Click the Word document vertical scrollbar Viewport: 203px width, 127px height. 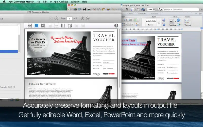point(202,51)
